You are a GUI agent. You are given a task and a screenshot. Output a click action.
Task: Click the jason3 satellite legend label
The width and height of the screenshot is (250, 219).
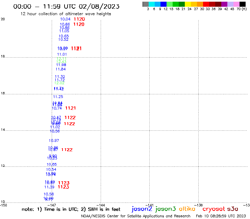[166, 209]
